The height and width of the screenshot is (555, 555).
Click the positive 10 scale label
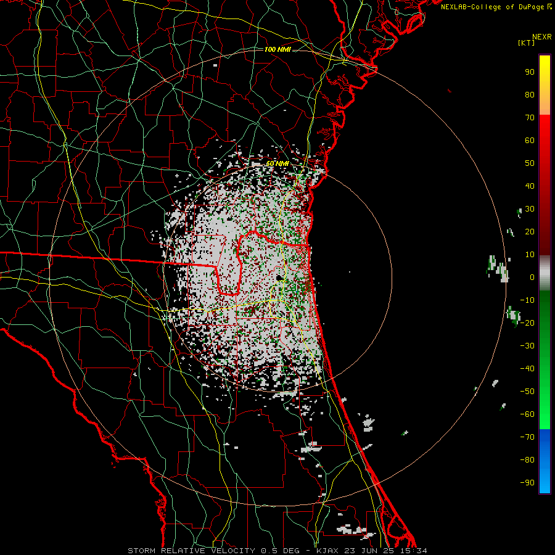pyautogui.click(x=530, y=255)
